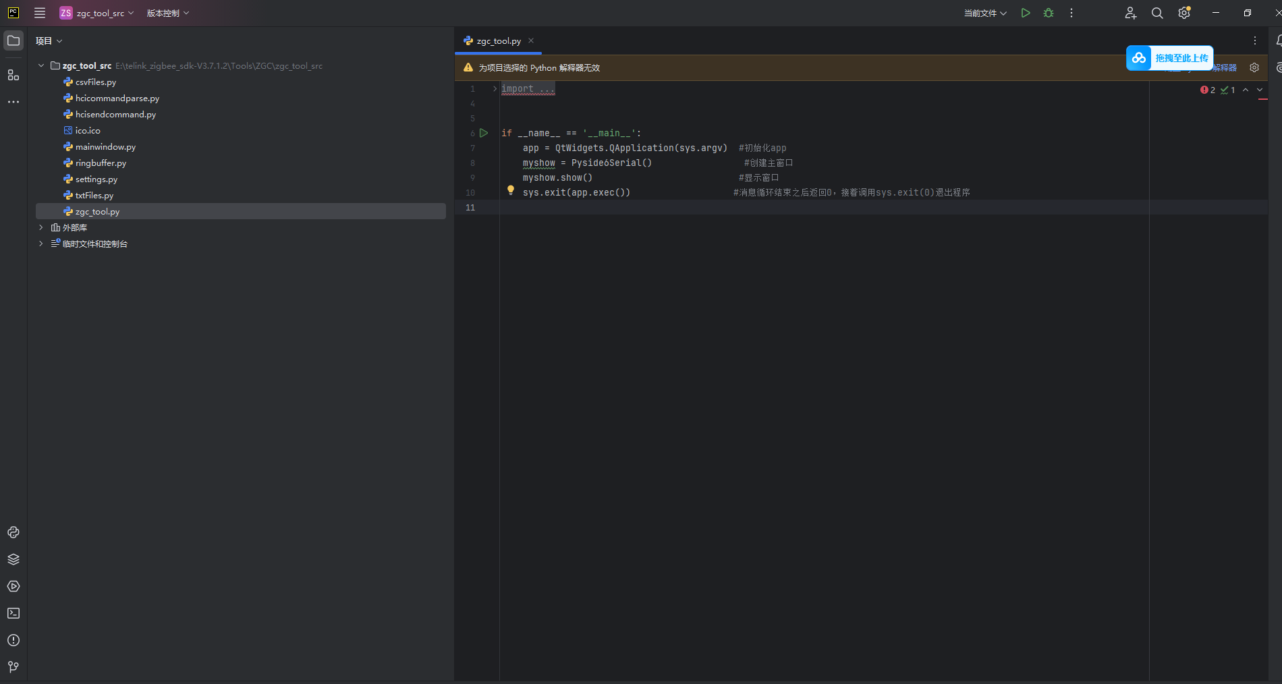Expand the 外部库 external libraries node
The image size is (1282, 684).
(41, 227)
